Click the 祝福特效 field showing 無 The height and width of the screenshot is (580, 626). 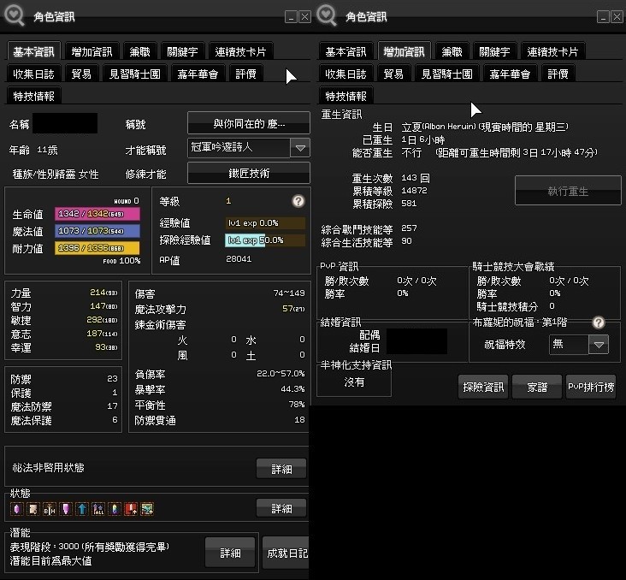click(569, 345)
